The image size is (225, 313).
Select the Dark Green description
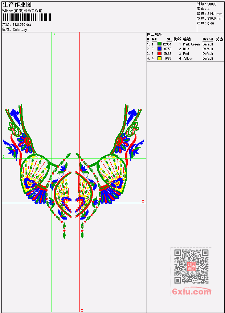pyautogui.click(x=191, y=44)
